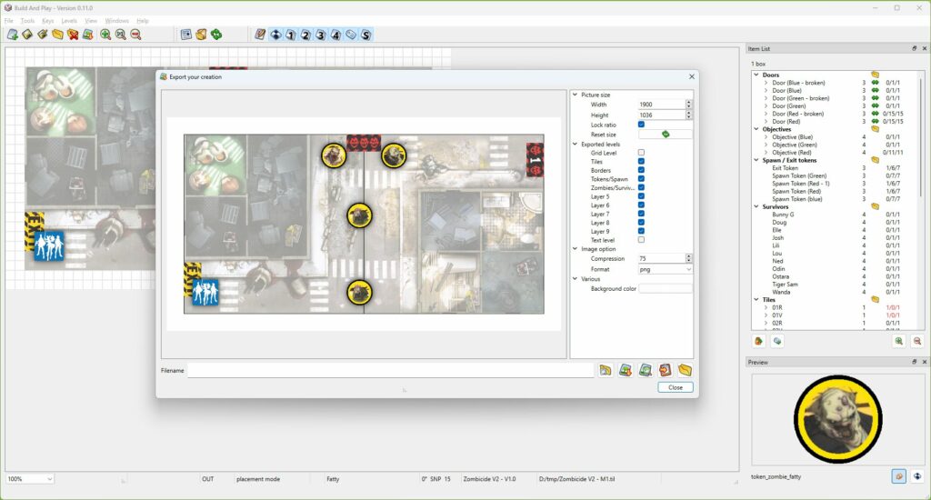This screenshot has height=500, width=931.
Task: Click the open folder toolbar icon
Action: (57, 35)
